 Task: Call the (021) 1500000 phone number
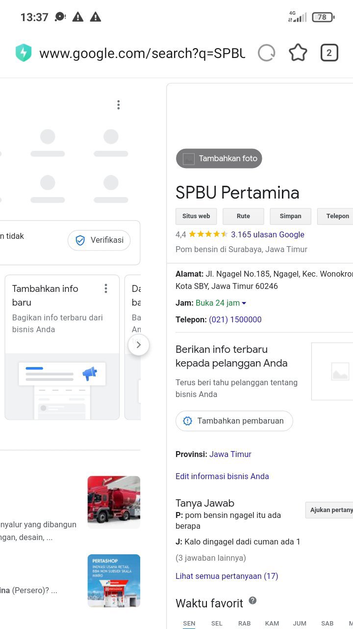click(x=235, y=319)
